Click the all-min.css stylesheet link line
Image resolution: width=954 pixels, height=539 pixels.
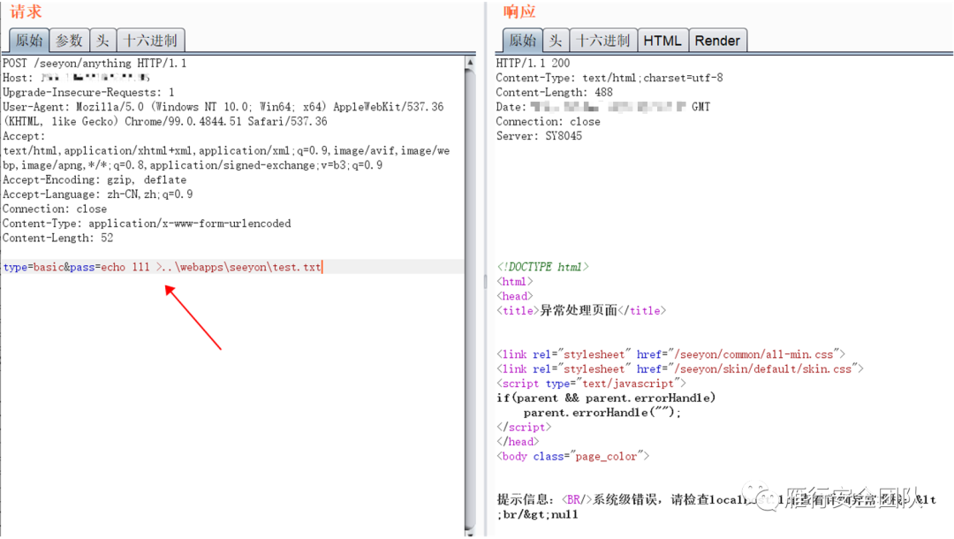(x=671, y=354)
